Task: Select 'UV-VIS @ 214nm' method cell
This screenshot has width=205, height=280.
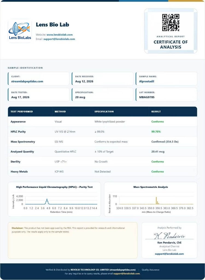Action: point(65,132)
